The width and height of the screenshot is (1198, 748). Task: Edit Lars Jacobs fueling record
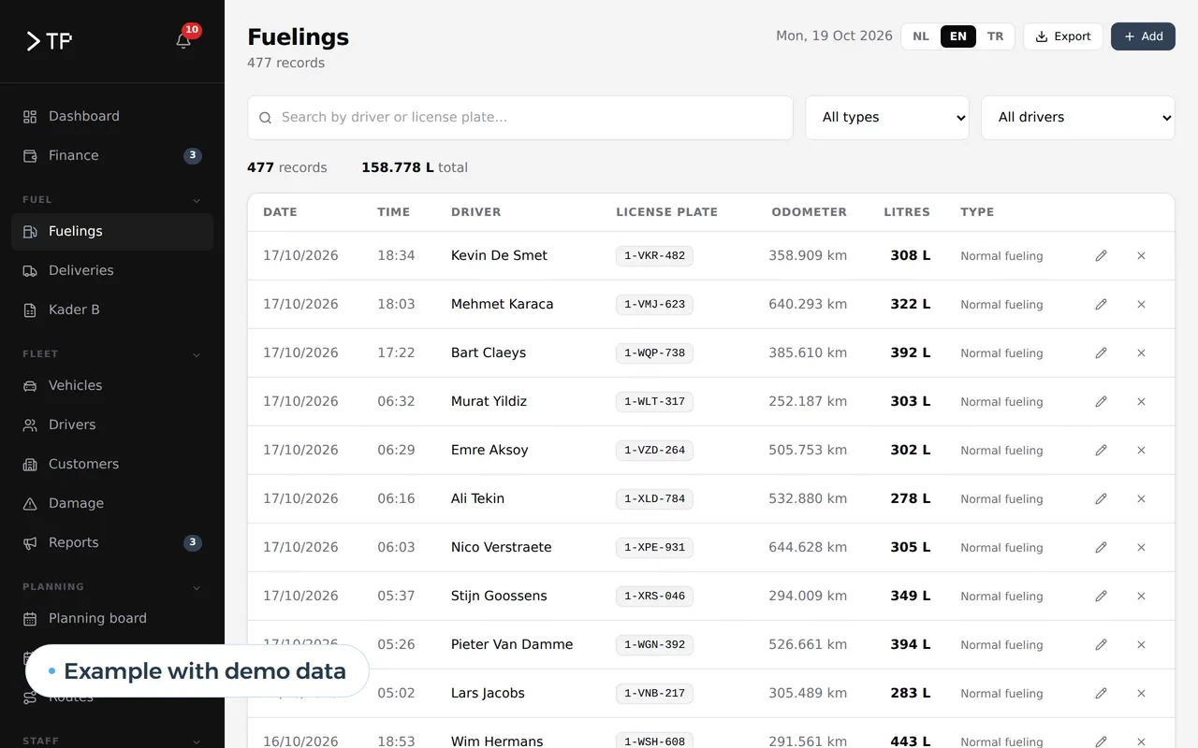pyautogui.click(x=1101, y=693)
